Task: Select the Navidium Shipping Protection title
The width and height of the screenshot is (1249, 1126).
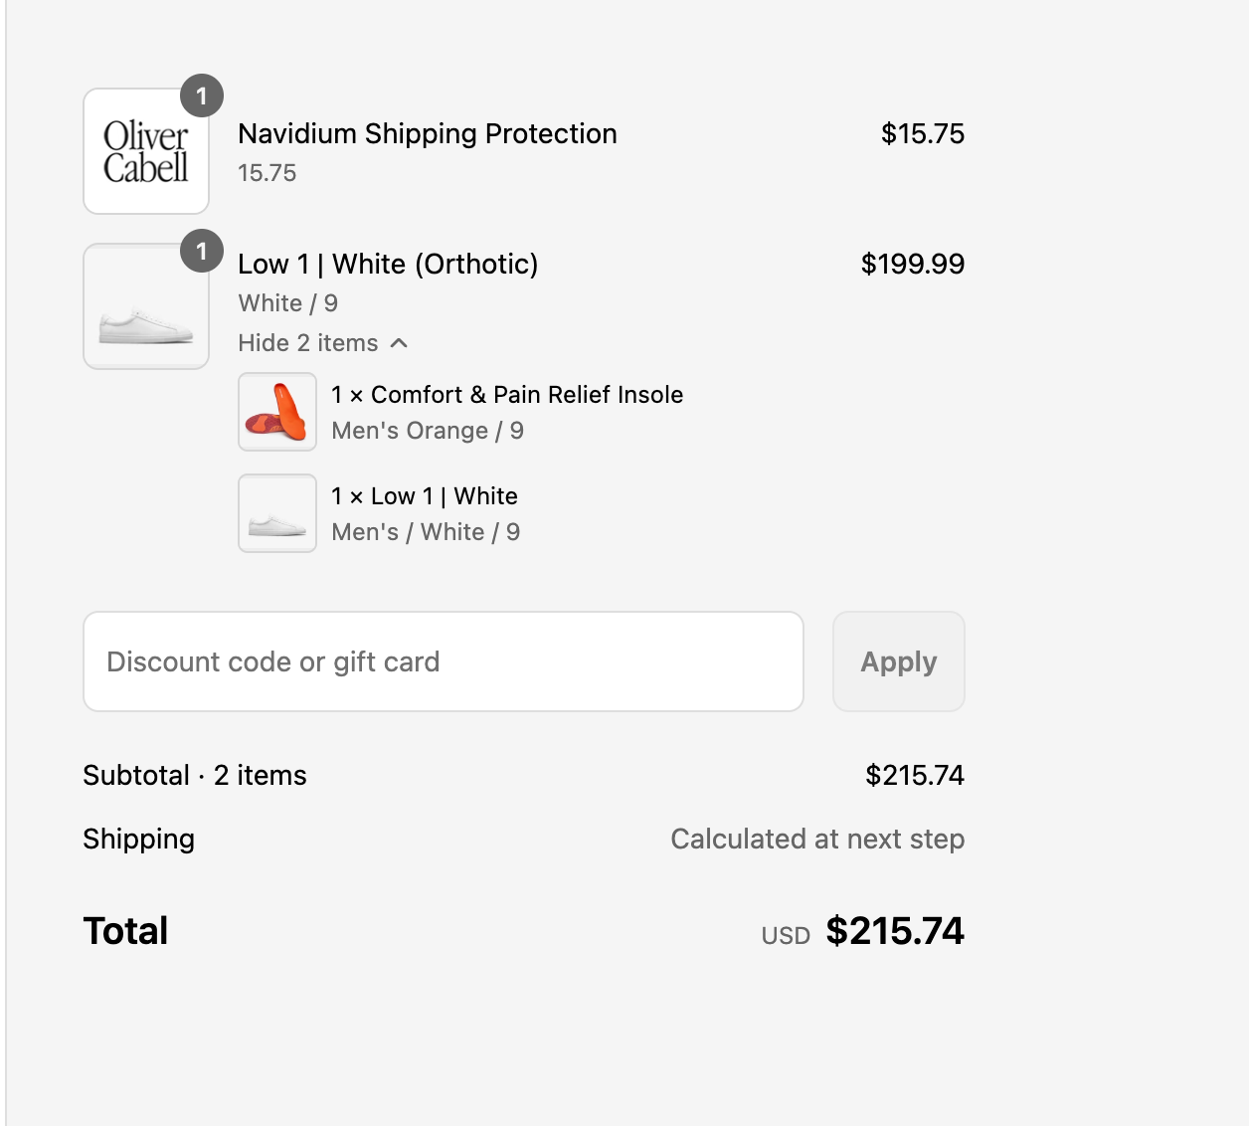Action: pos(428,133)
